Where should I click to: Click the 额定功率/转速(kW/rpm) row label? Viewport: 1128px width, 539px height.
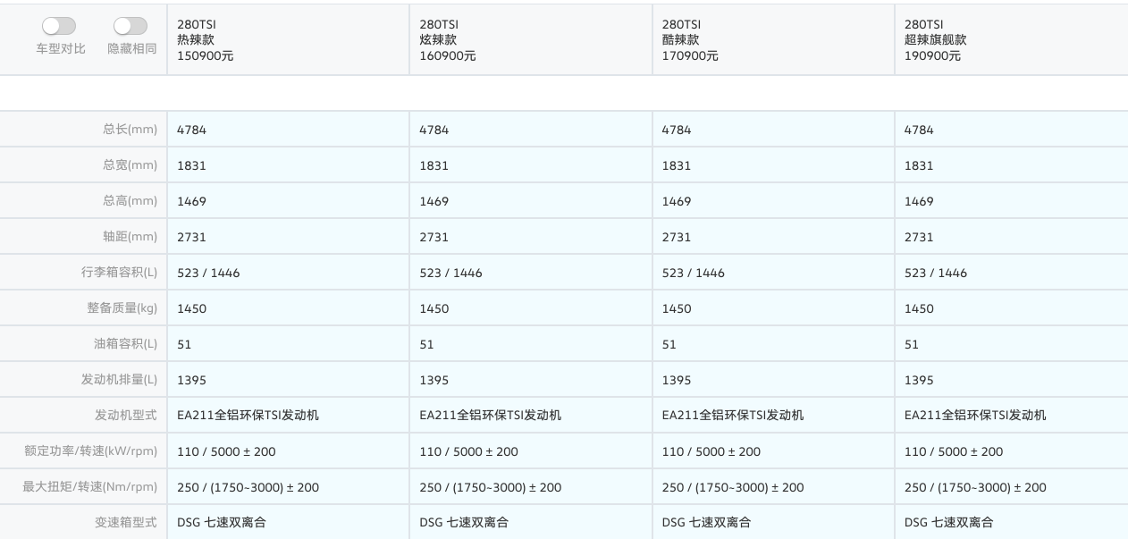pyautogui.click(x=90, y=451)
